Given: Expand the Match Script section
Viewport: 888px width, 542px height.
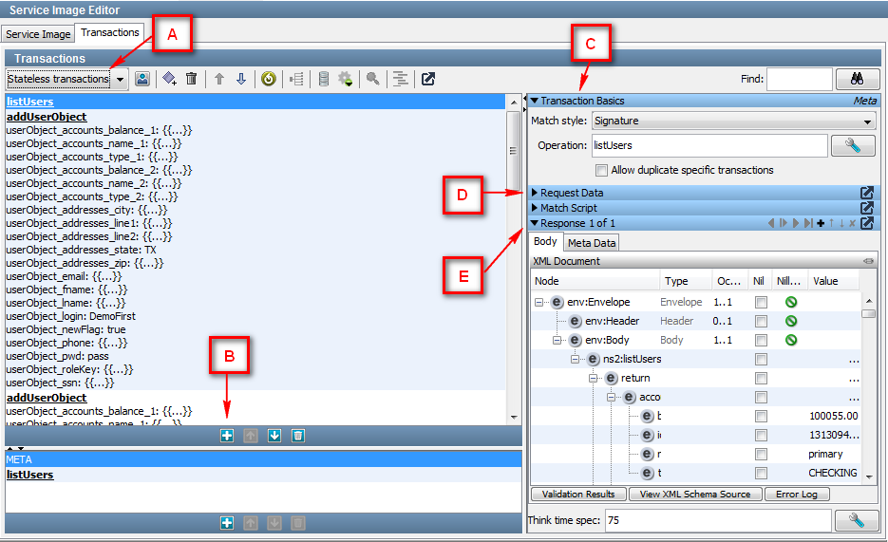Looking at the screenshot, I should coord(534,208).
